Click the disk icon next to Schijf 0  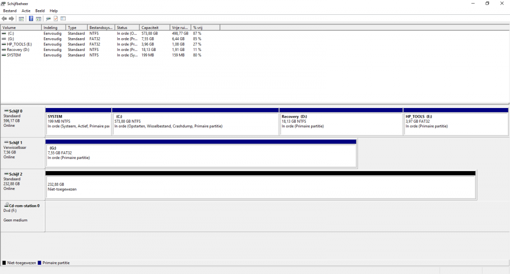tap(6, 111)
